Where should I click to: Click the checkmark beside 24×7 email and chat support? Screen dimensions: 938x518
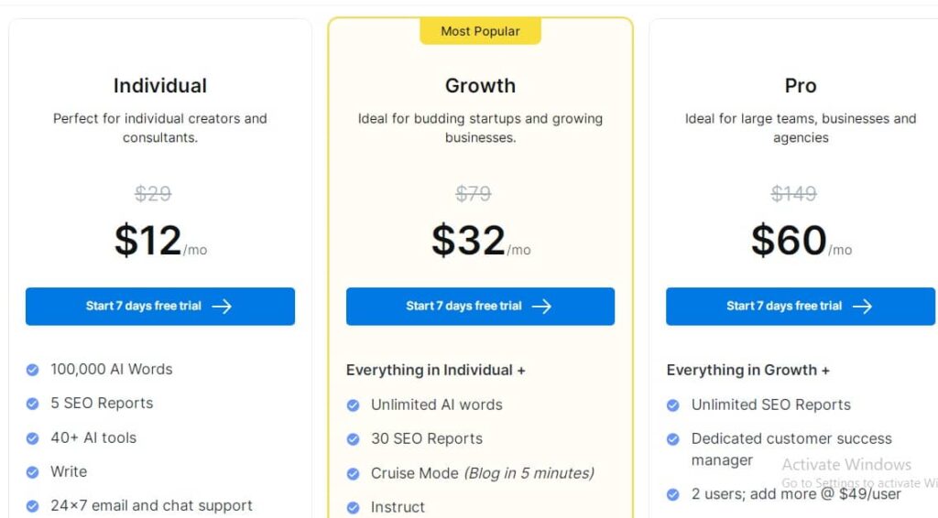click(33, 506)
